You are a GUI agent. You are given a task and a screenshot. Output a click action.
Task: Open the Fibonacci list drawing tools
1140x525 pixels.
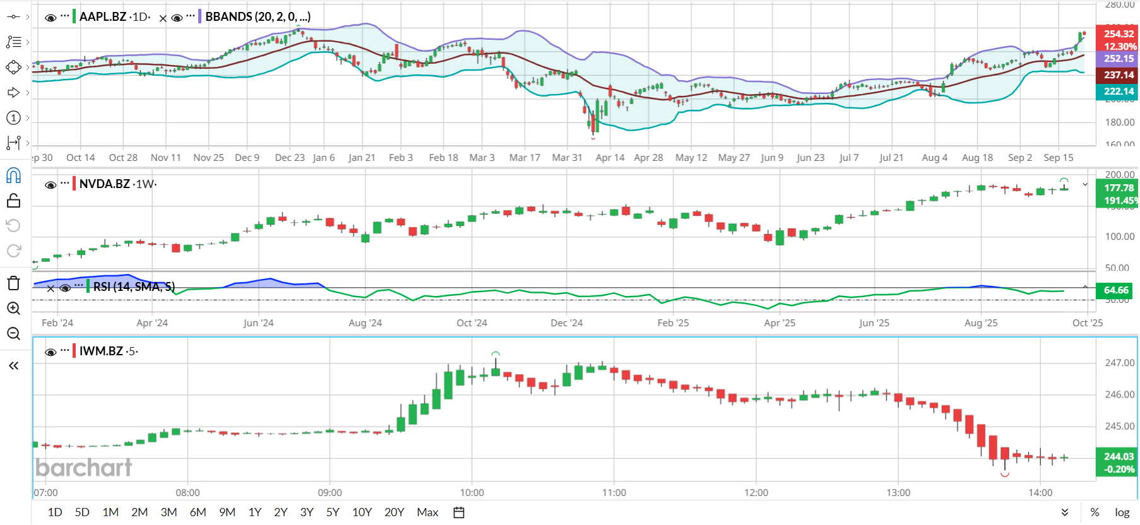point(13,42)
